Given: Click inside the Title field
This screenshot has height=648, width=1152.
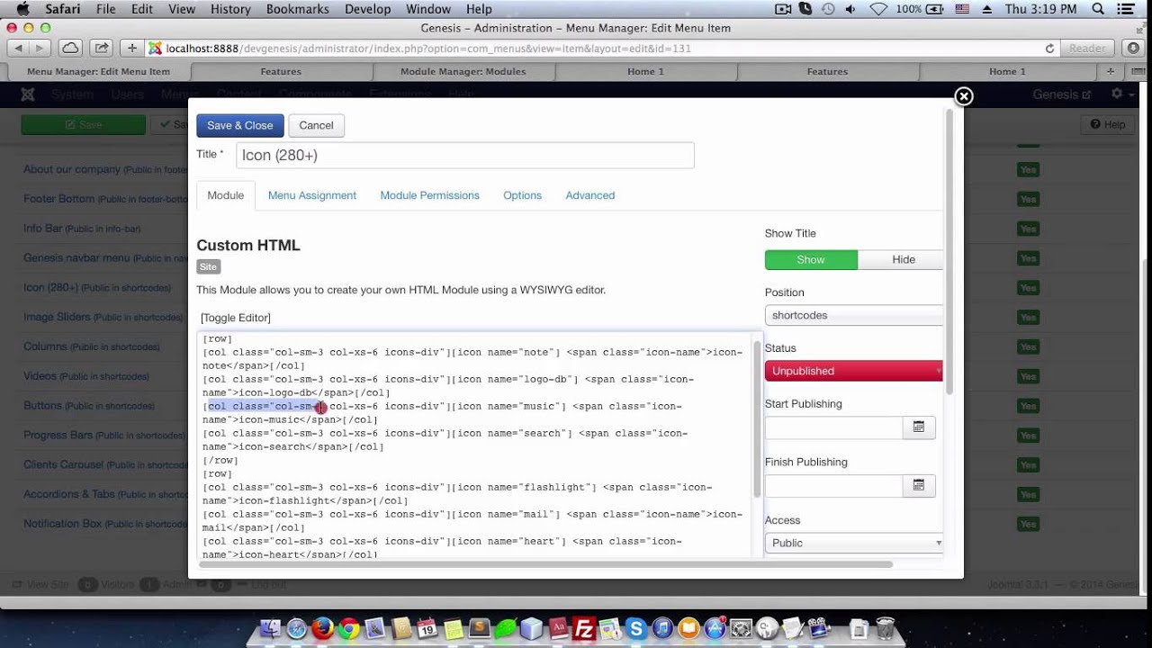Looking at the screenshot, I should [465, 155].
